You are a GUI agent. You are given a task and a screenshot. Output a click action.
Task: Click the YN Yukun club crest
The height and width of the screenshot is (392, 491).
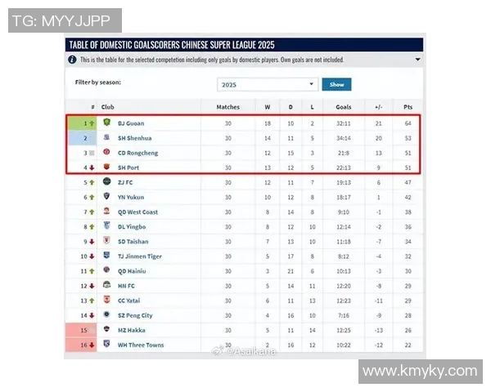(x=106, y=197)
